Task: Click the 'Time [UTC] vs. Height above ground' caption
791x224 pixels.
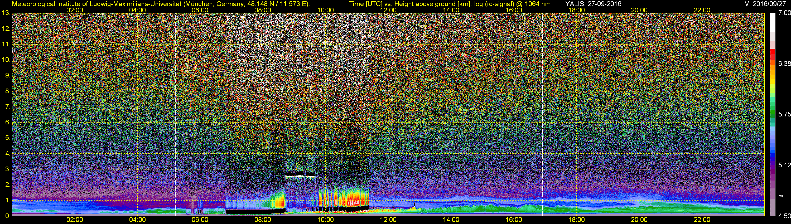Action: [450, 4]
